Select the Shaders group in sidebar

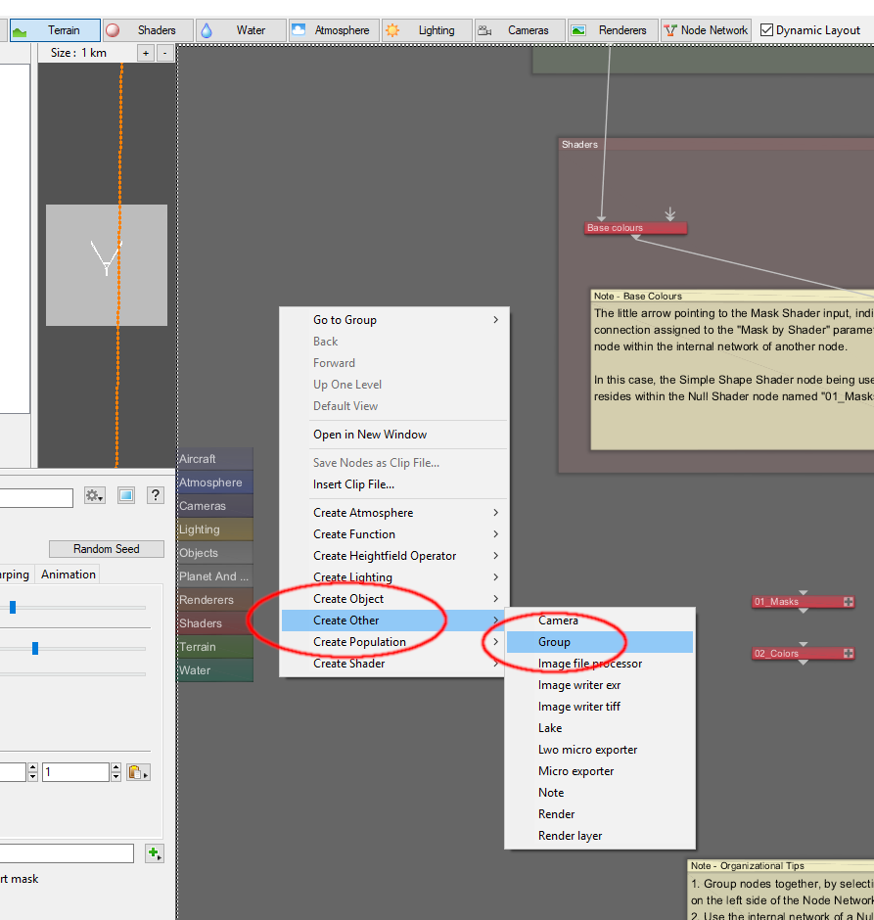[215, 623]
